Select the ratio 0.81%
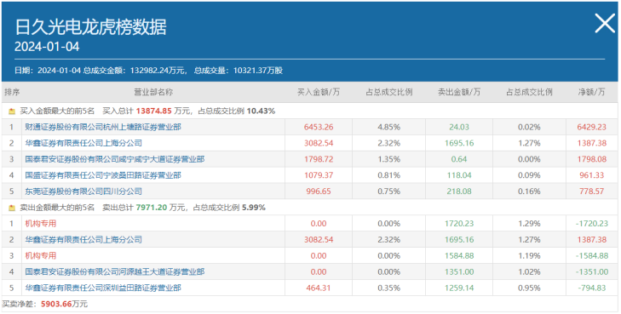This screenshot has width=621, height=314. 389,175
